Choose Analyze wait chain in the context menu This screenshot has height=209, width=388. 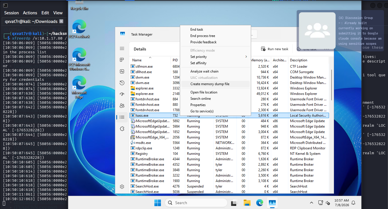coord(216,71)
